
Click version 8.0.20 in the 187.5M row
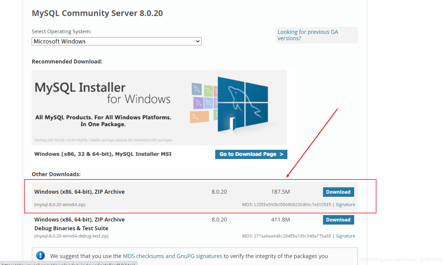point(219,192)
